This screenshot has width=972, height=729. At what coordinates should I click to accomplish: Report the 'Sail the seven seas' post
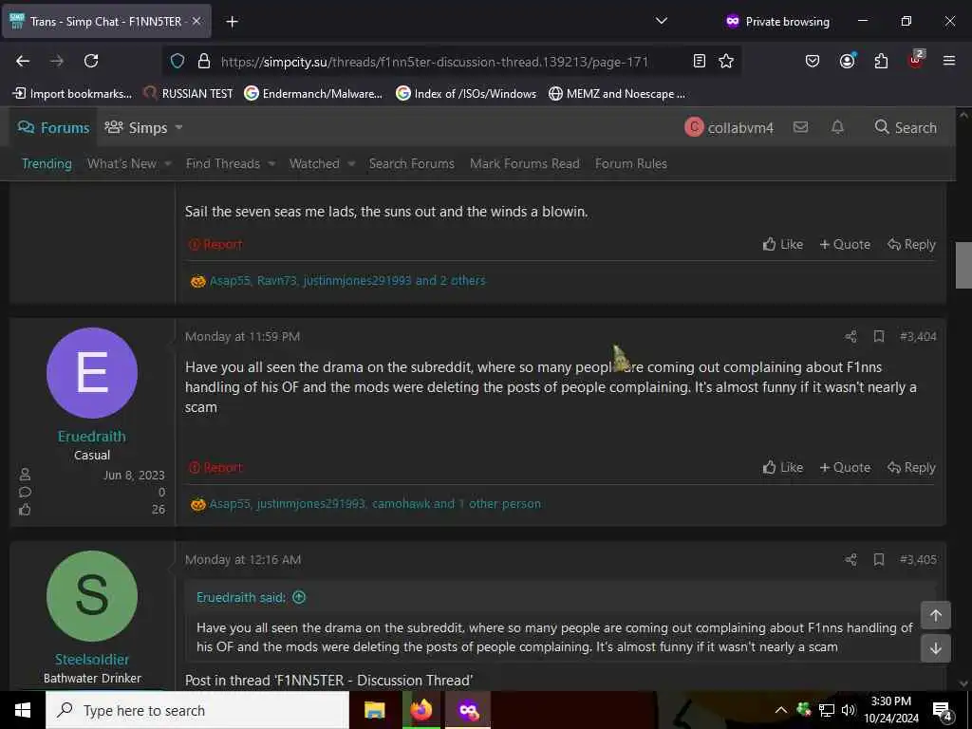(x=215, y=244)
